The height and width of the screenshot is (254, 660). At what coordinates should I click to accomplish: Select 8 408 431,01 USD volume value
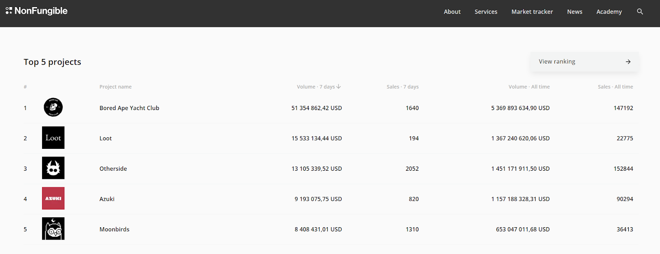tap(318, 229)
